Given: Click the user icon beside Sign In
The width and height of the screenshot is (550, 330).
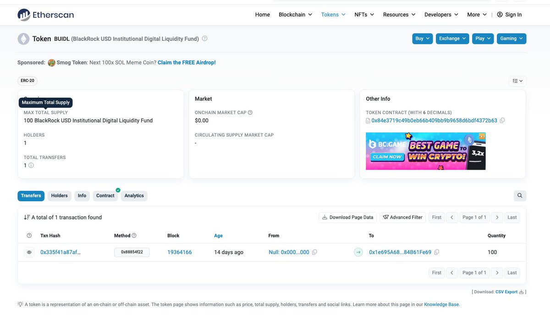Looking at the screenshot, I should (500, 15).
